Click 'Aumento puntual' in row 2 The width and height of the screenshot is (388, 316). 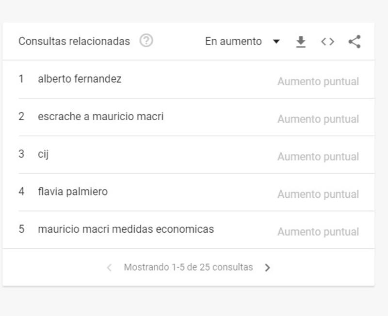click(x=318, y=119)
